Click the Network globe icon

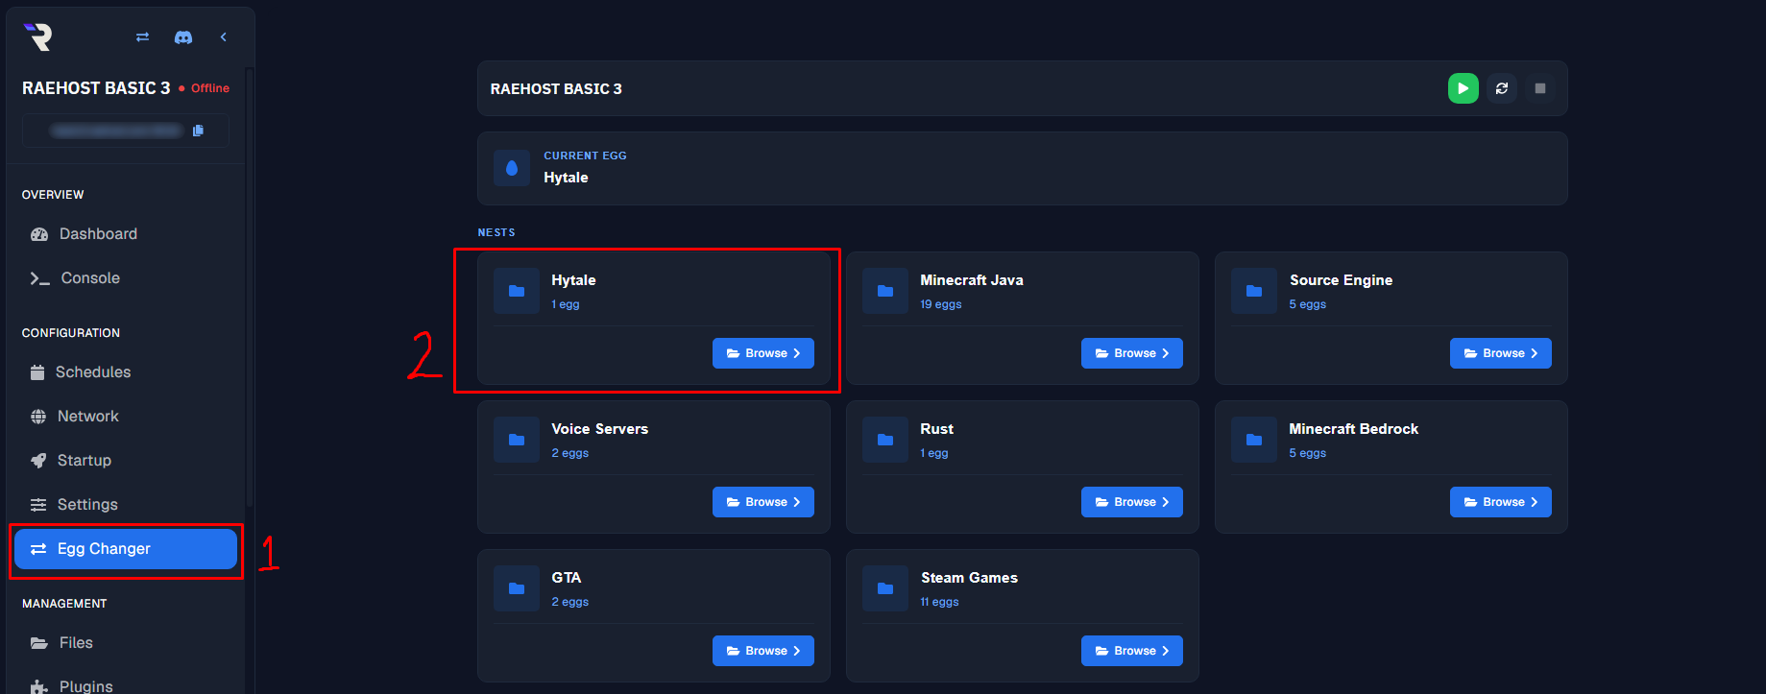[x=38, y=417]
